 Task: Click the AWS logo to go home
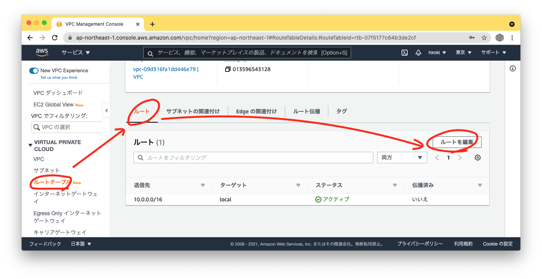click(x=42, y=52)
